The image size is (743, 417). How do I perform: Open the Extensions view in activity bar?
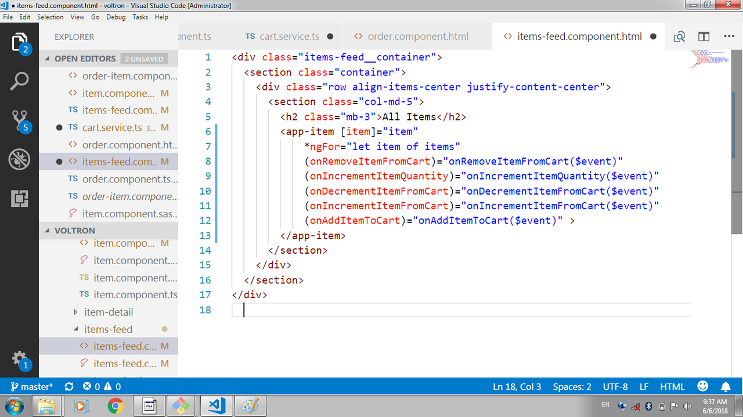tap(19, 199)
